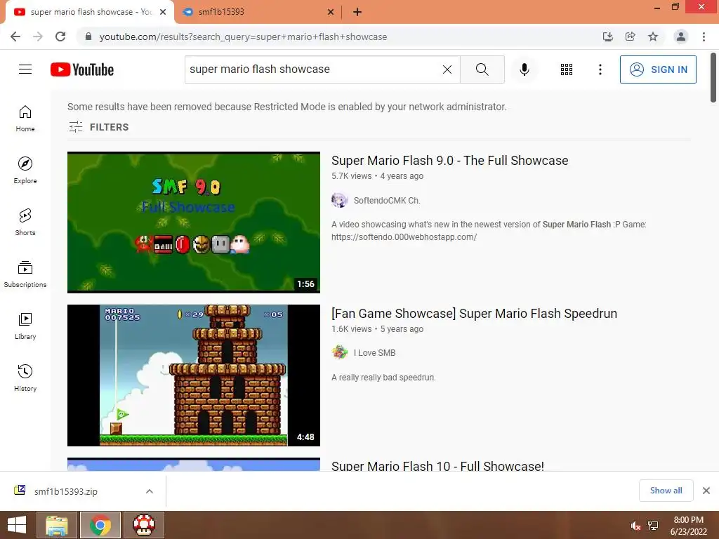
Task: Click the I Love SMB channel avatar
Action: [339, 352]
